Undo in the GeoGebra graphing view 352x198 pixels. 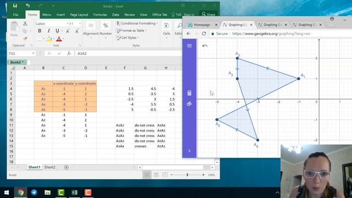pos(205,46)
